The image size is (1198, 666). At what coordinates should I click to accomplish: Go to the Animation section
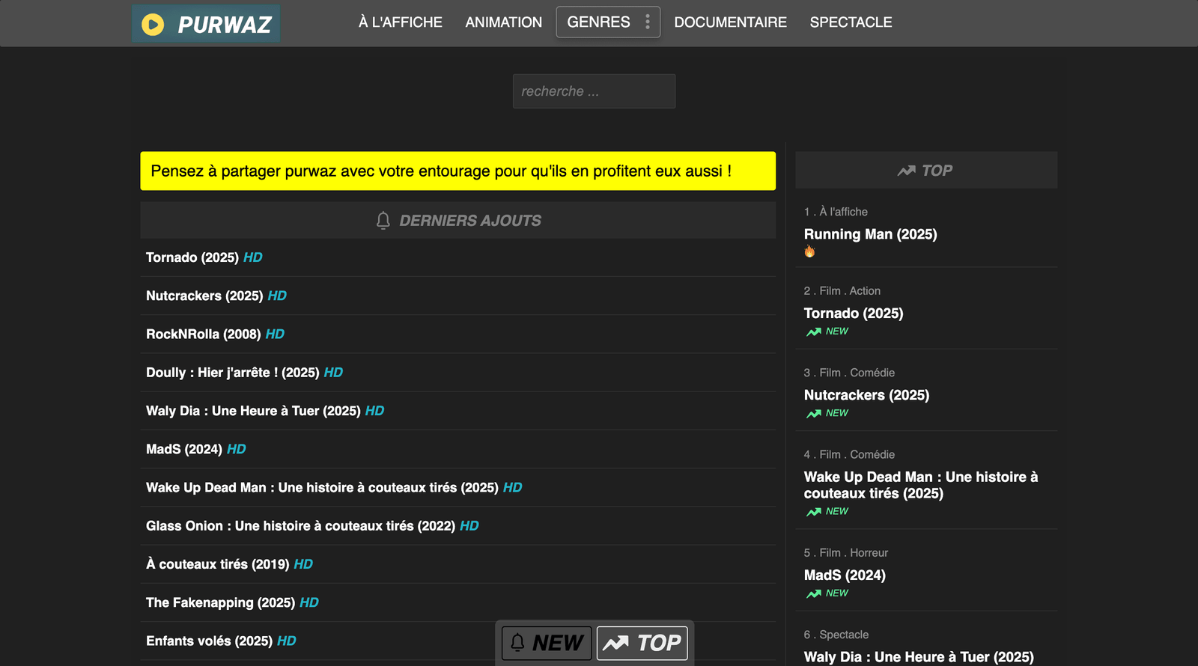(x=503, y=22)
